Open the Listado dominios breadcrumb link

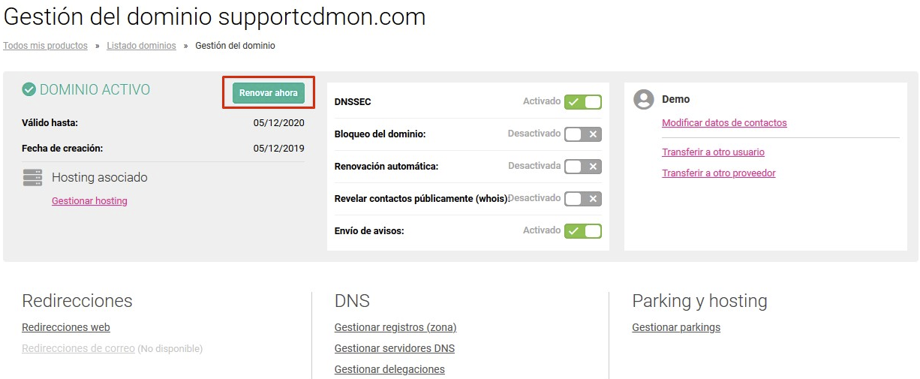point(141,46)
